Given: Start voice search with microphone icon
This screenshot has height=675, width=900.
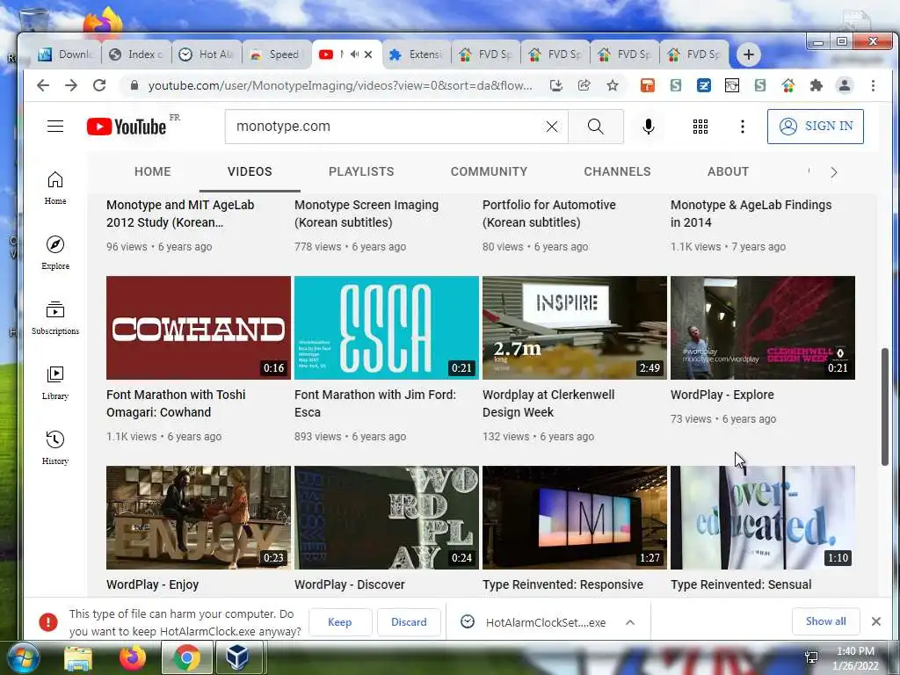Looking at the screenshot, I should click(648, 127).
